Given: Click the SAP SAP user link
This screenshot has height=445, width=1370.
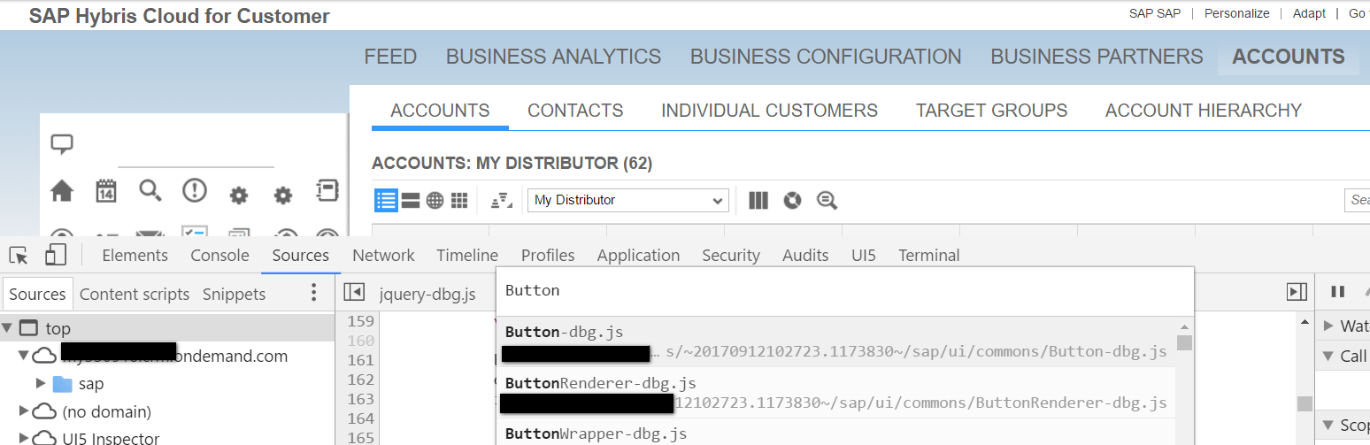Looking at the screenshot, I should pos(1154,13).
